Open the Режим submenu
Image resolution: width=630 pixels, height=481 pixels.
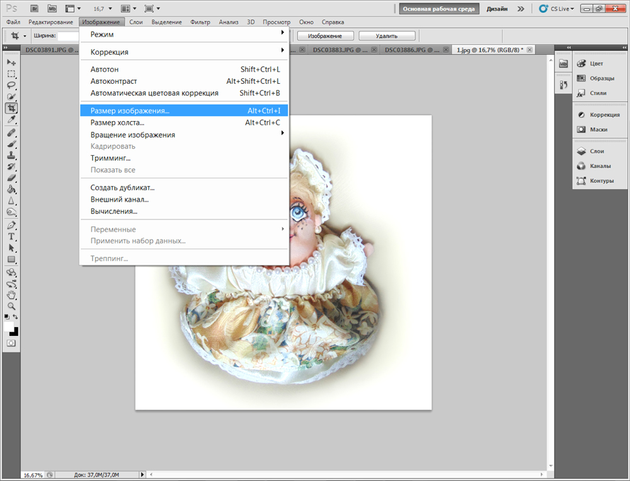[x=184, y=34]
